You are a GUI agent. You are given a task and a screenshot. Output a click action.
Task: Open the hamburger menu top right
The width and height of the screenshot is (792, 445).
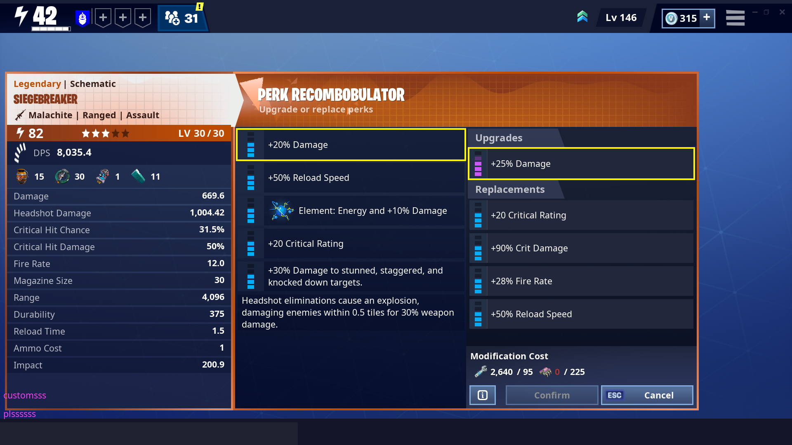(735, 17)
